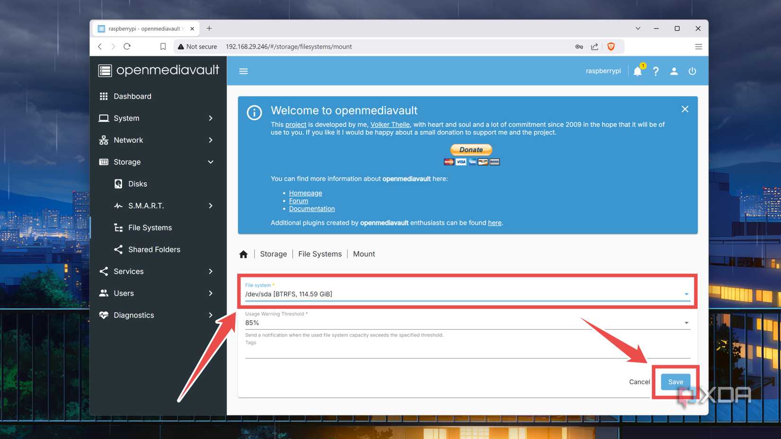
Task: Toggle the hamburger navigation menu
Action: [x=243, y=71]
